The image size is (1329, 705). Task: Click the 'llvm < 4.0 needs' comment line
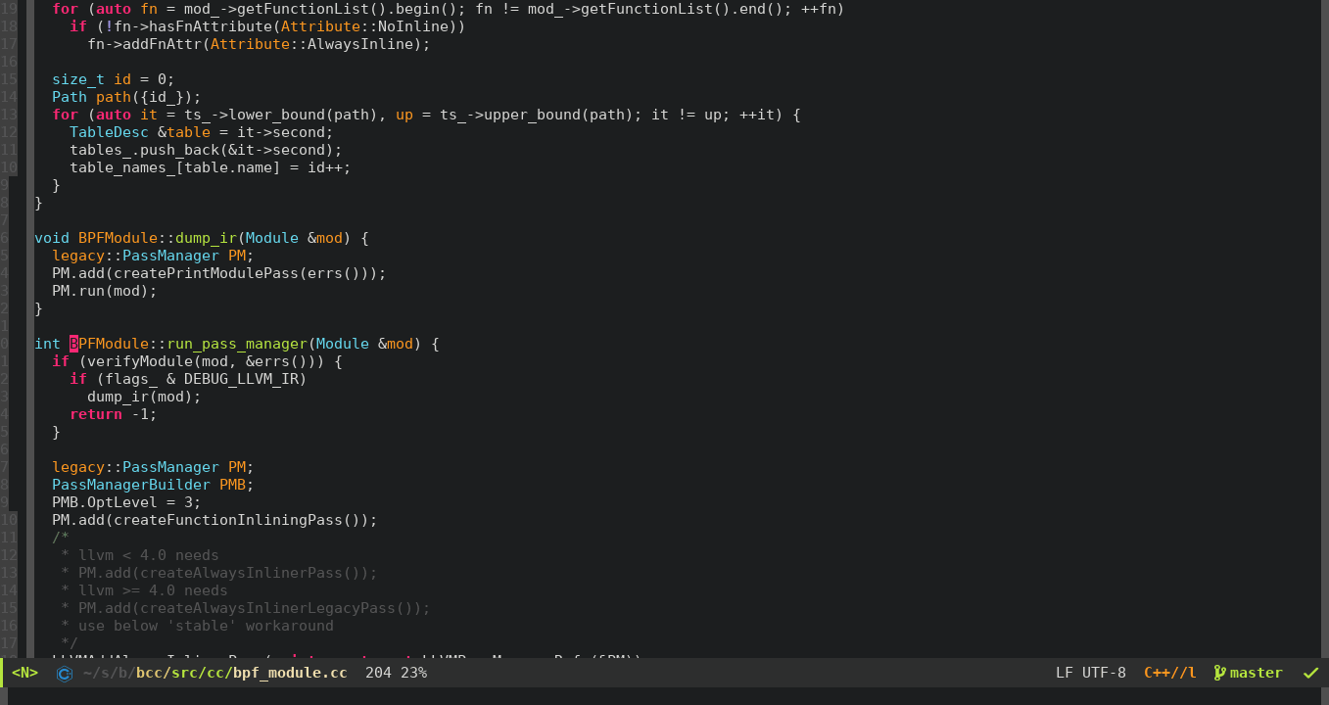point(148,555)
